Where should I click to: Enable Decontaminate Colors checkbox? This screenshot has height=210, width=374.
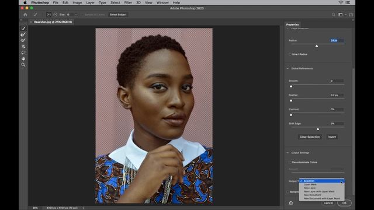click(x=290, y=162)
